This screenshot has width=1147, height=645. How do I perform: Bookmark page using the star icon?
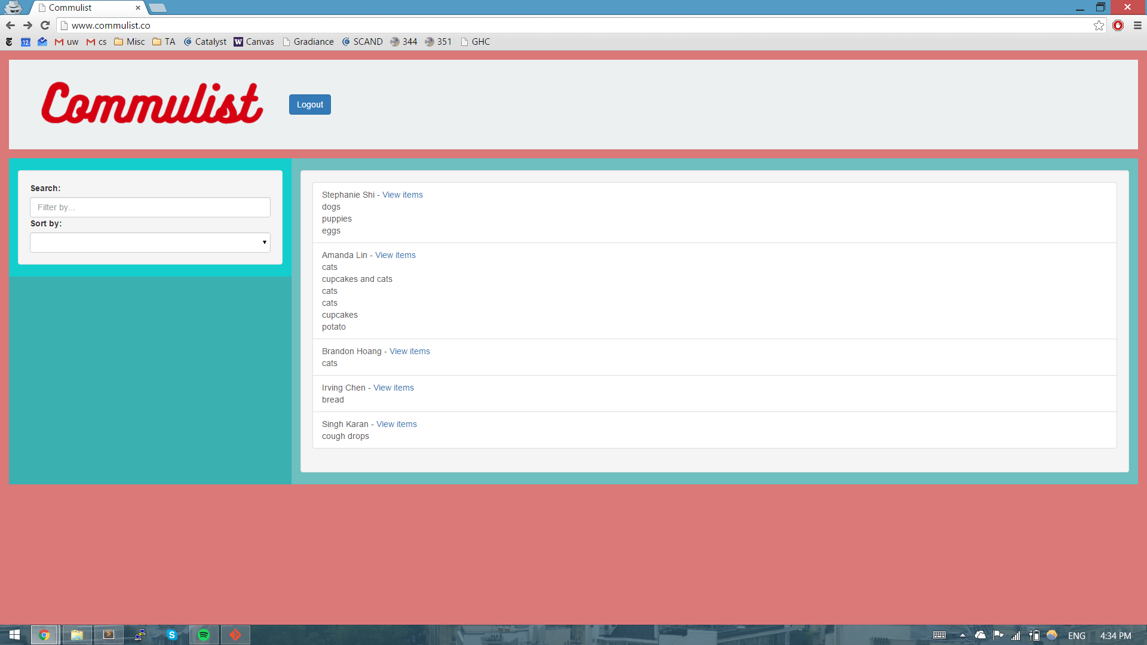(x=1099, y=25)
